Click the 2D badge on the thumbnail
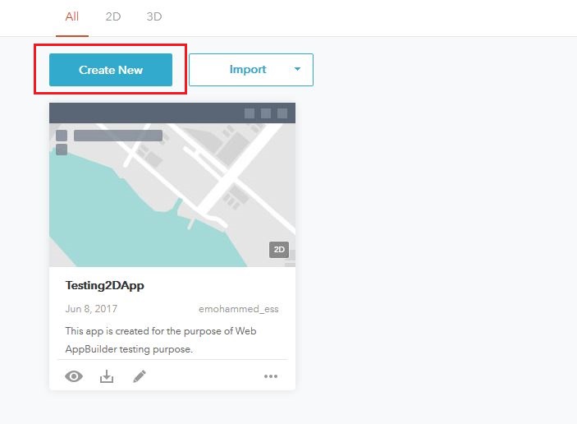 point(279,250)
